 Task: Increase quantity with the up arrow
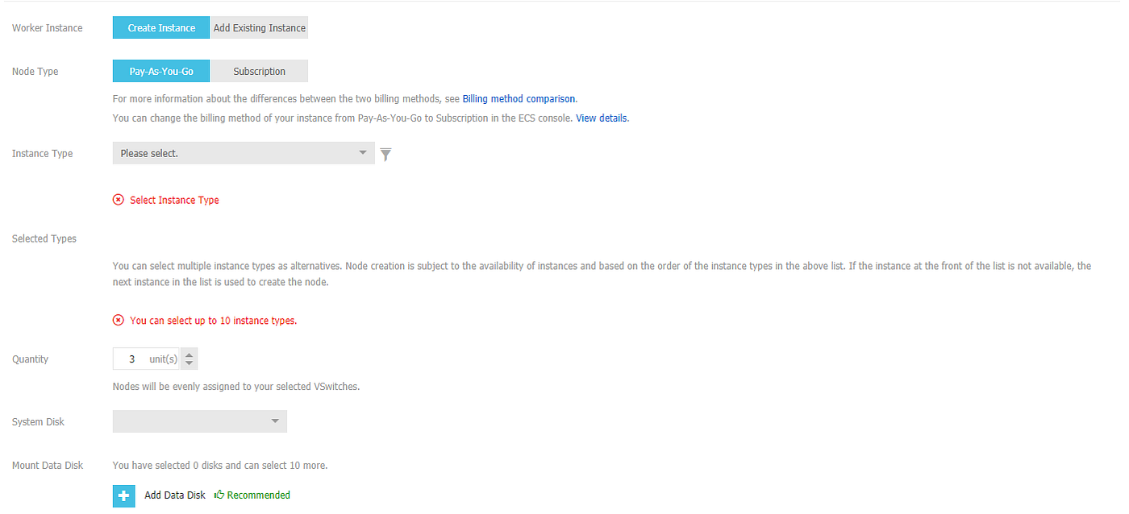[189, 354]
